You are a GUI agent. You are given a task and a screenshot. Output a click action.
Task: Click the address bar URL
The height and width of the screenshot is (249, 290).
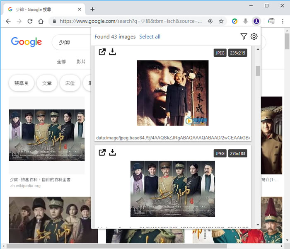[x=130, y=21]
